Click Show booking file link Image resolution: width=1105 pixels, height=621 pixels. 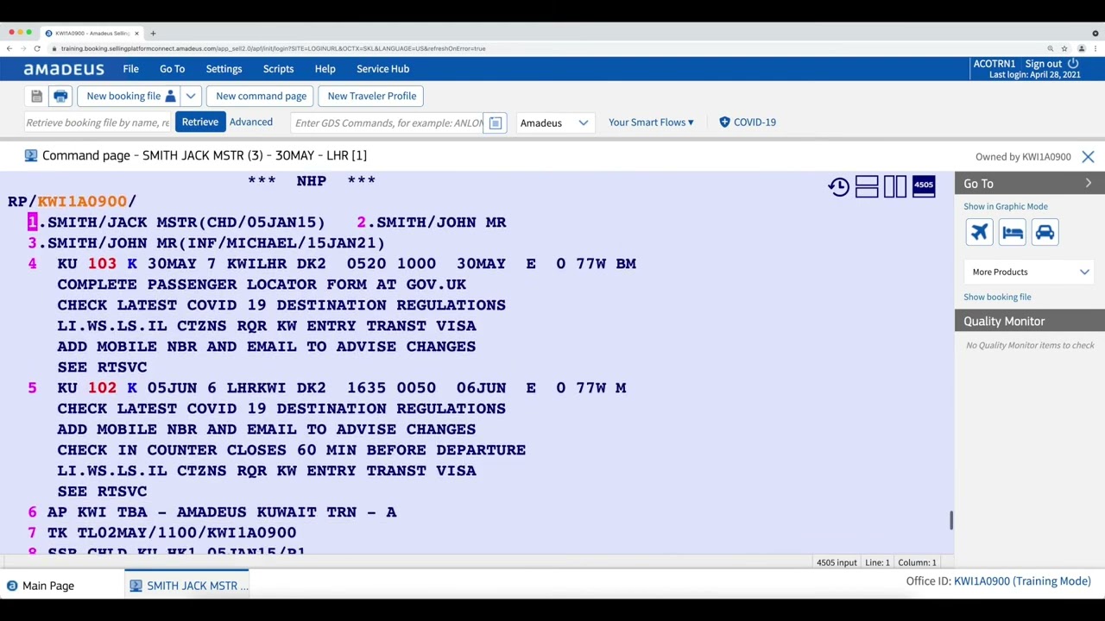(997, 297)
